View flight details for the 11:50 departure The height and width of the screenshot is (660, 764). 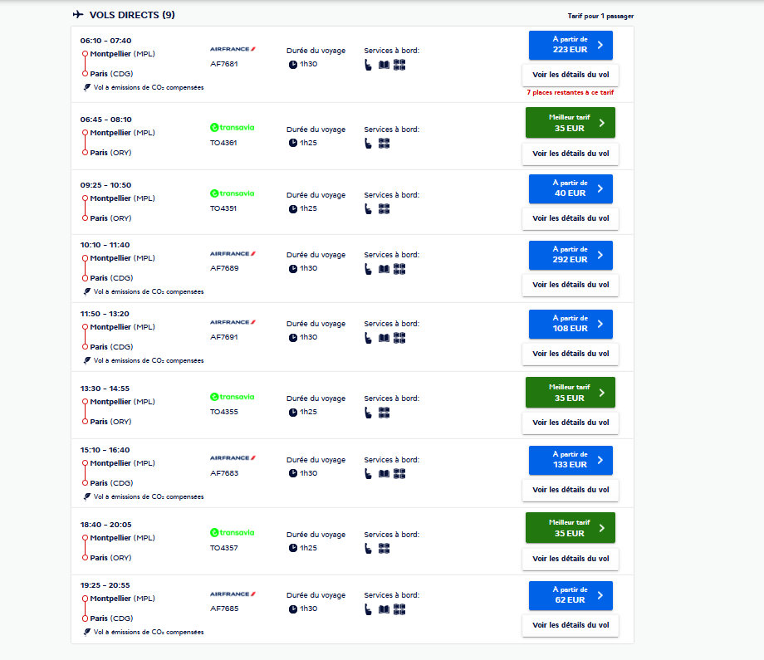[571, 354]
